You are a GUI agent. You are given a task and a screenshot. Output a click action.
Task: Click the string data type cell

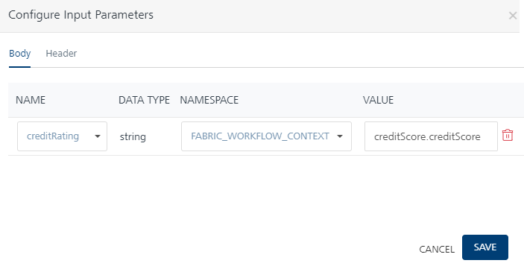pos(133,136)
